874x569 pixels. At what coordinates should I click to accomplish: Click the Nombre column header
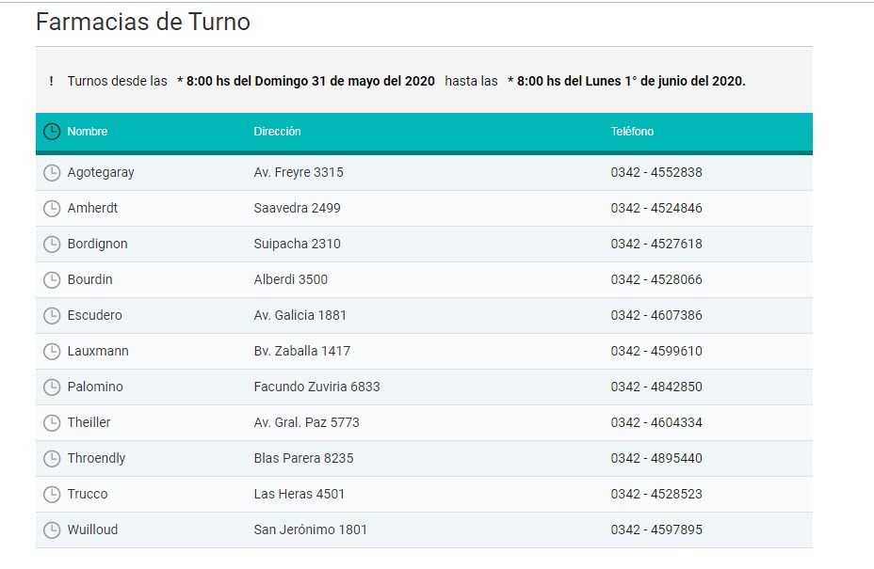(x=88, y=132)
